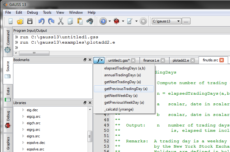Toggle the function list f button
Viewport: 230px width, 152px height.
pos(99,60)
